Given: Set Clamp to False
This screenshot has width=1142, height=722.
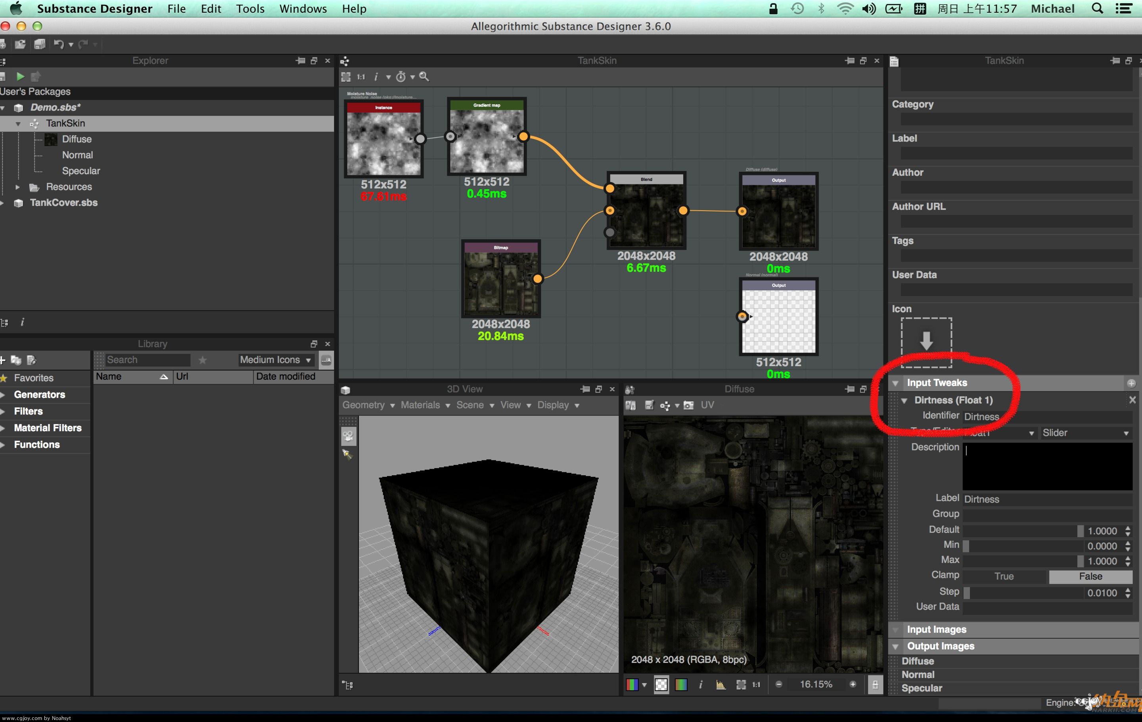Looking at the screenshot, I should pyautogui.click(x=1091, y=576).
